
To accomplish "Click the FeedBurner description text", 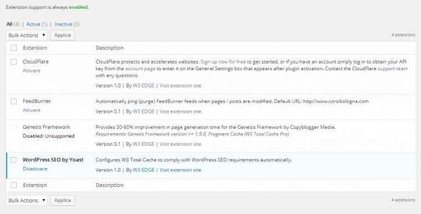I will point(232,101).
